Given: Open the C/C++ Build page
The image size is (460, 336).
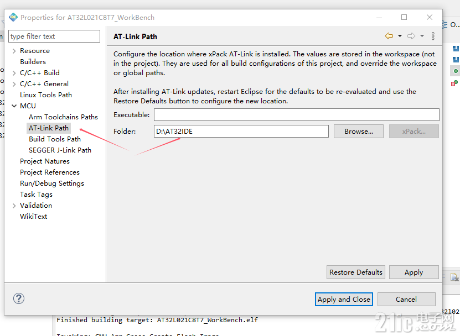Looking at the screenshot, I should [x=40, y=72].
